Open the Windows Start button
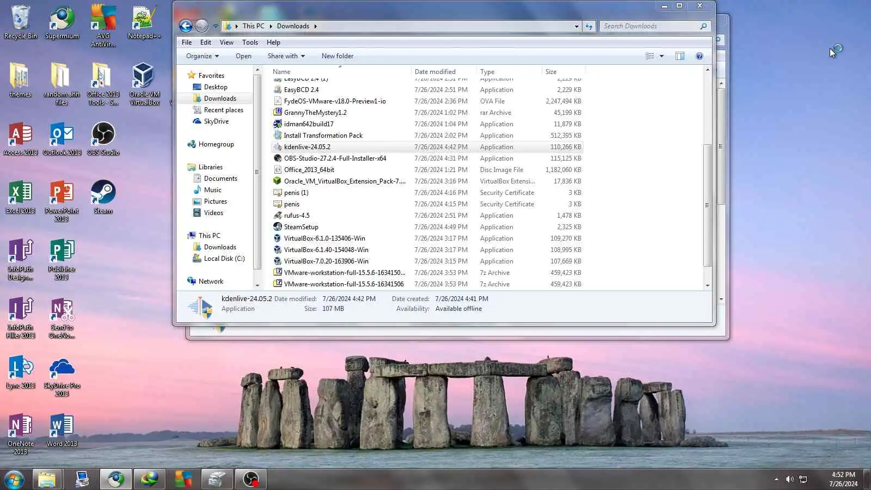871x490 pixels. 14,480
